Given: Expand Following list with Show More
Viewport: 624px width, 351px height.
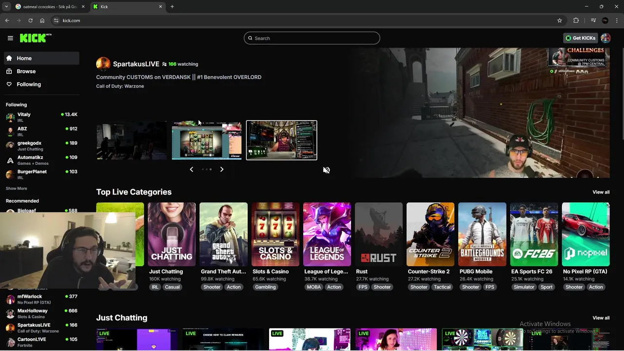Looking at the screenshot, I should (x=16, y=188).
